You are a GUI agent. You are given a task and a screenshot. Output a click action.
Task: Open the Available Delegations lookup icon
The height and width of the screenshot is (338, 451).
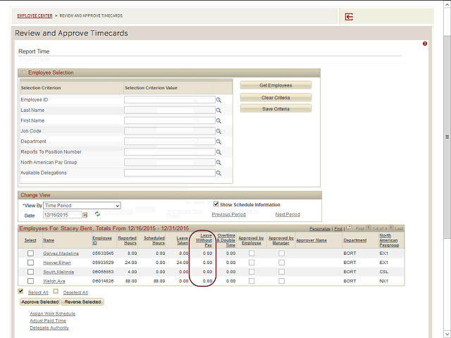[x=218, y=173]
